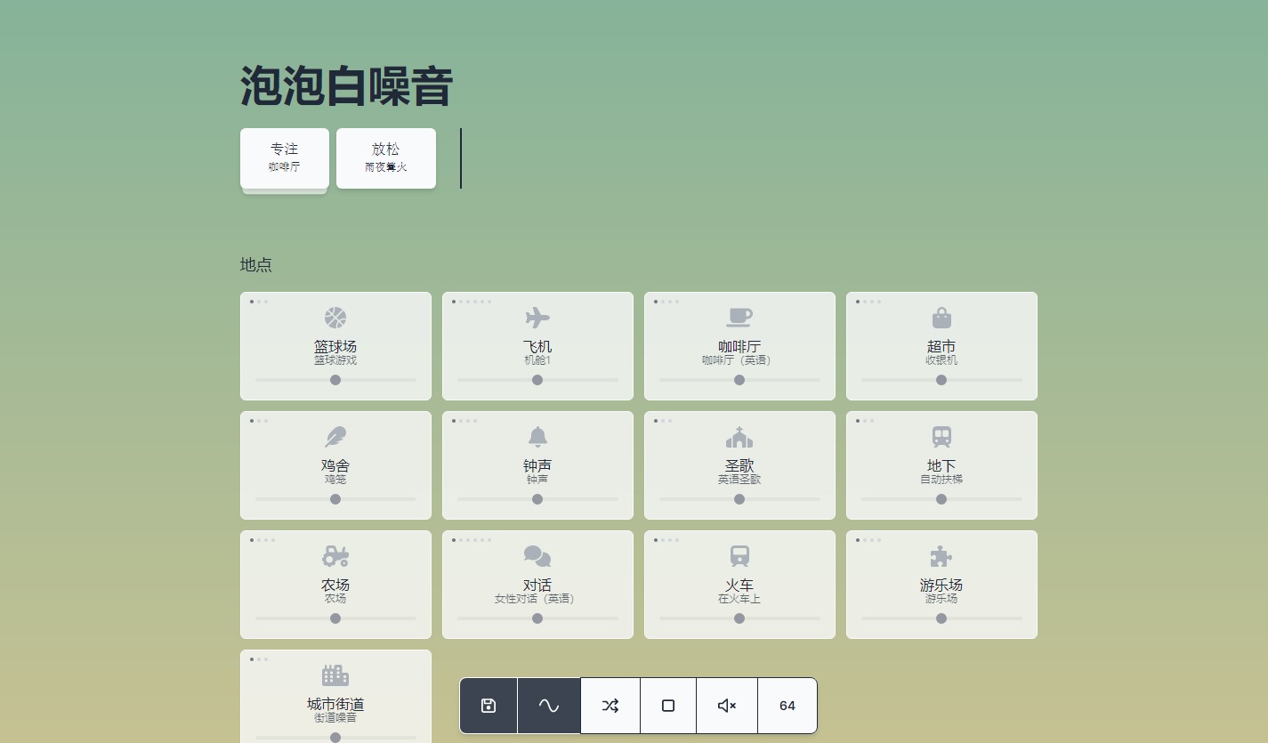Click the supermarket shopping bag icon

point(941,318)
